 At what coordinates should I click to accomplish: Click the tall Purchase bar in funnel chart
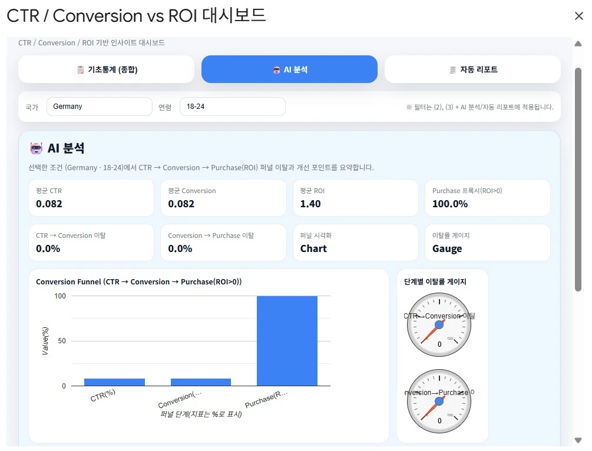pos(287,341)
